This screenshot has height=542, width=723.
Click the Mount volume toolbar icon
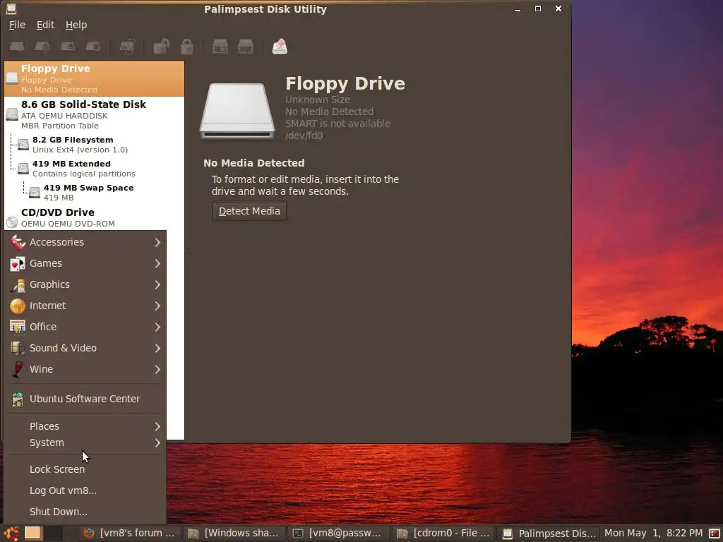coord(17,47)
